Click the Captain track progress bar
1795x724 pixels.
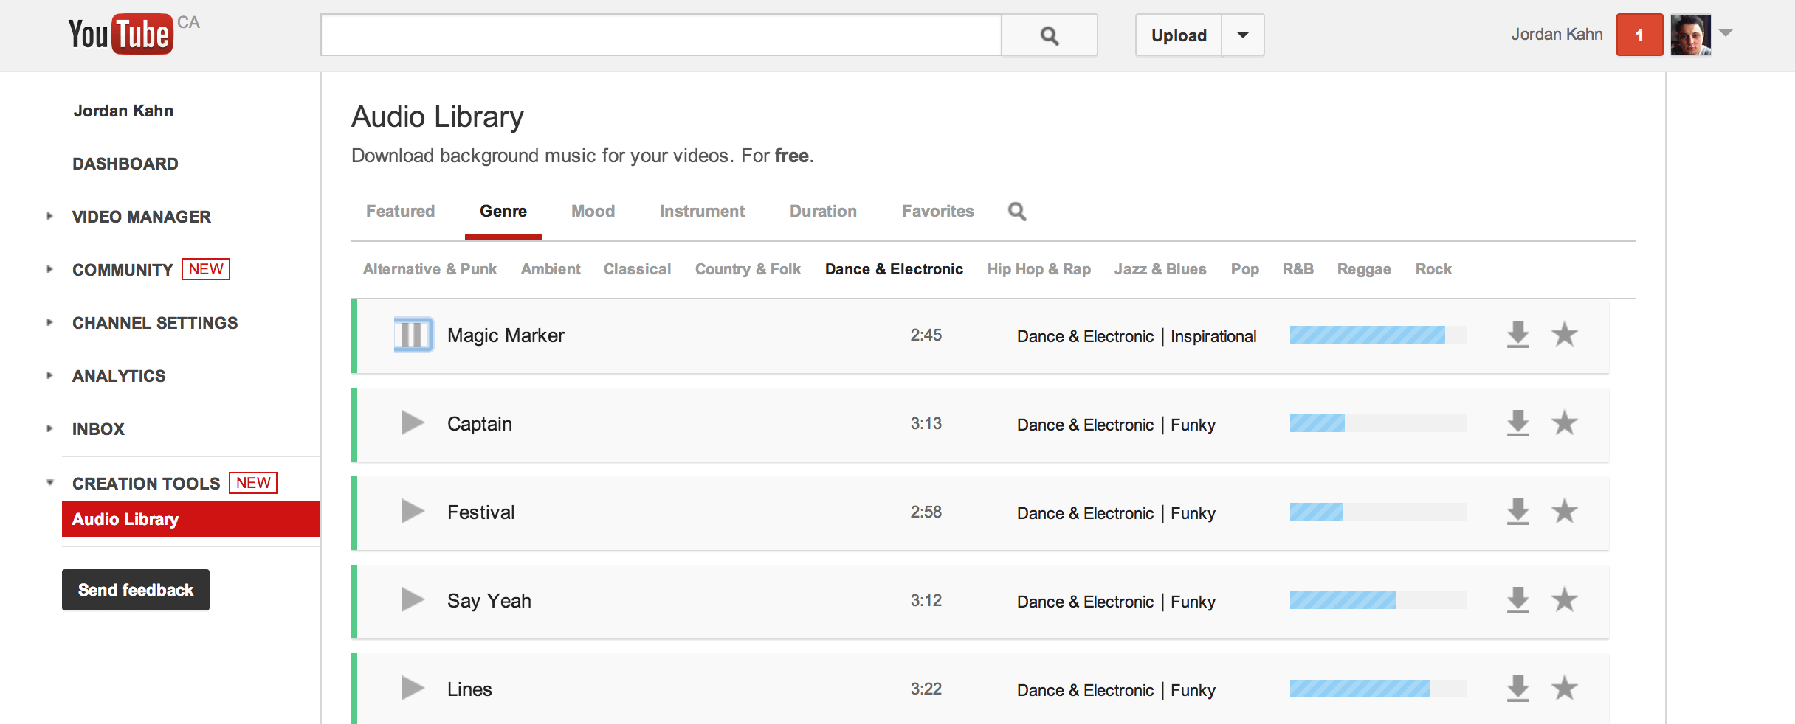point(1377,424)
